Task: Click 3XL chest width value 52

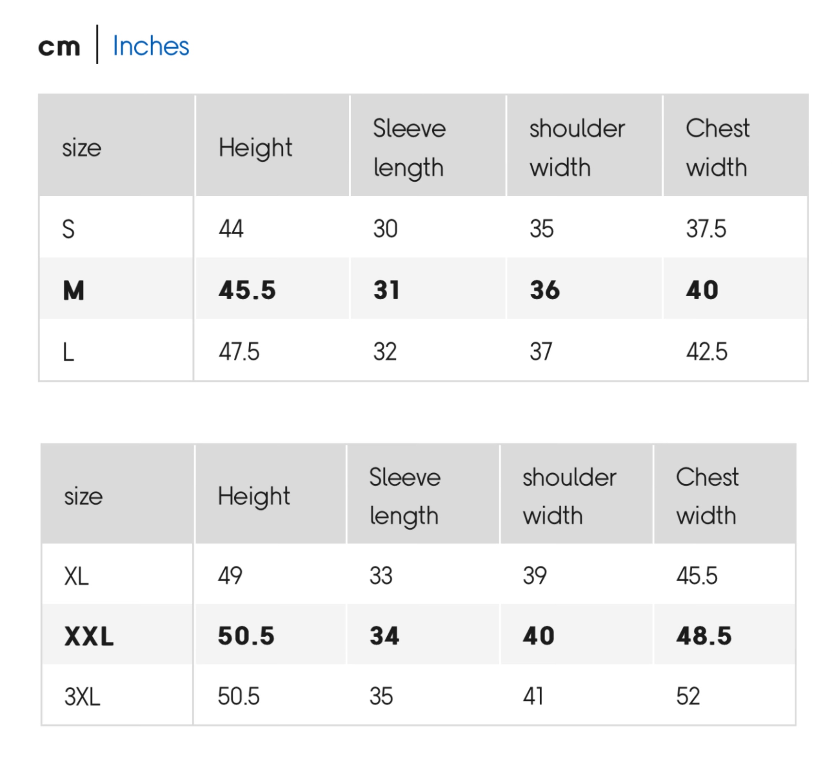Action: 688,696
